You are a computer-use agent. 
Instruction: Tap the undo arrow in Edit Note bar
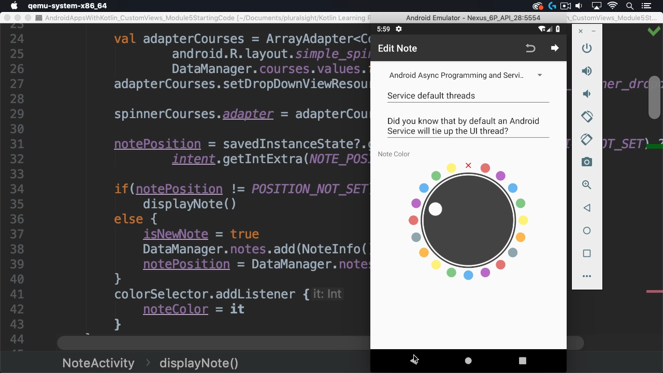click(530, 48)
